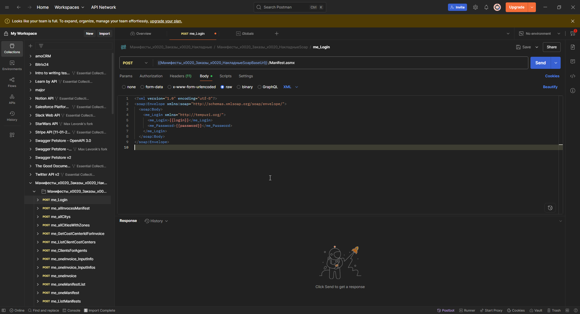The image size is (580, 314).
Task: Open the Flows sidebar panel
Action: tap(12, 82)
